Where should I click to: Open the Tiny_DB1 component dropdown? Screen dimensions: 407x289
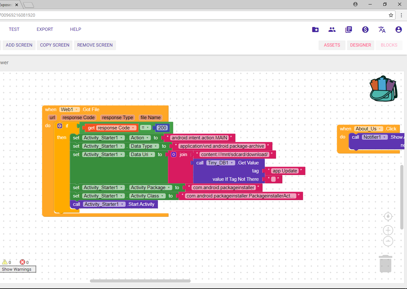231,163
